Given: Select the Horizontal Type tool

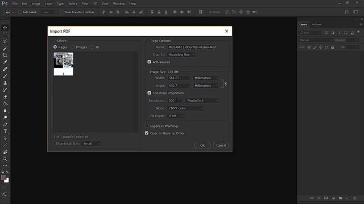Looking at the screenshot, I should pos(5,131).
